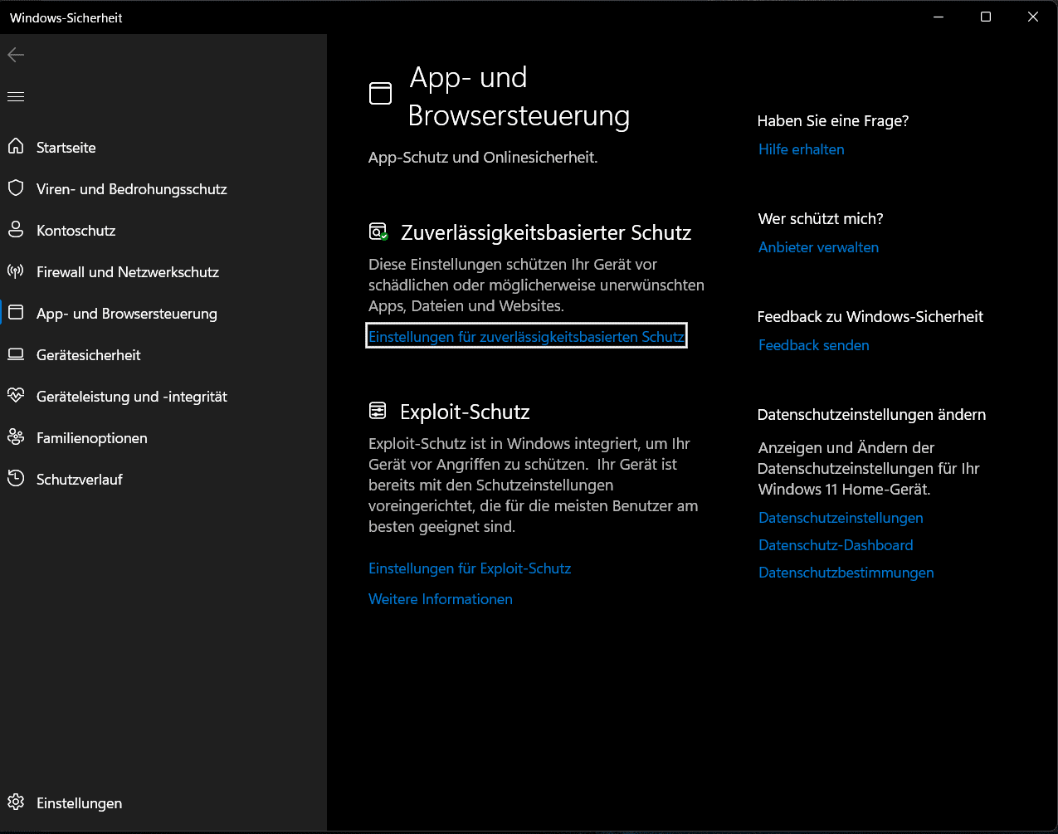Viewport: 1058px width, 834px height.
Task: Click Anbieter verwalten link
Action: [818, 247]
